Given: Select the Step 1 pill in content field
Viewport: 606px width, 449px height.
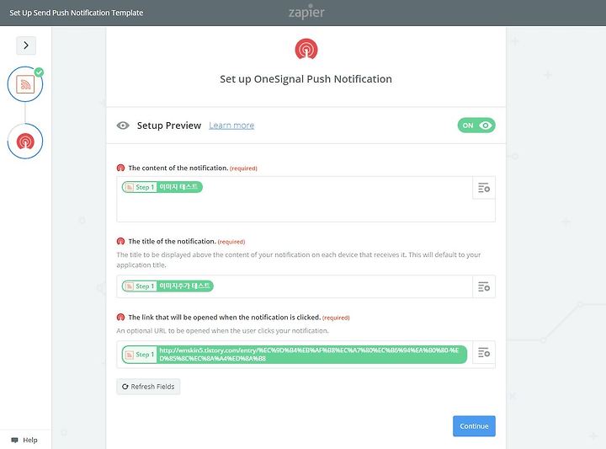Looking at the screenshot, I should pyautogui.click(x=162, y=187).
